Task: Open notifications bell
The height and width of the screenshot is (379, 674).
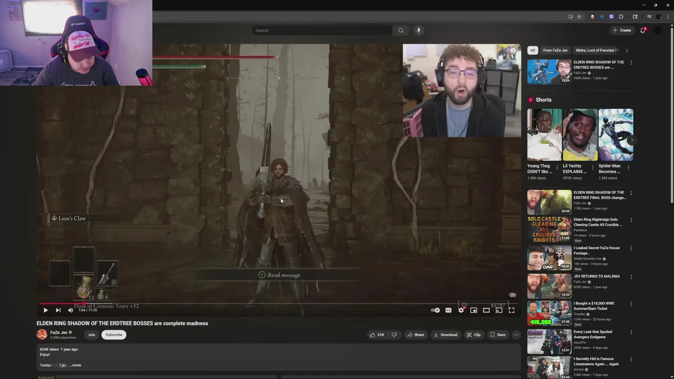Action: (x=642, y=31)
